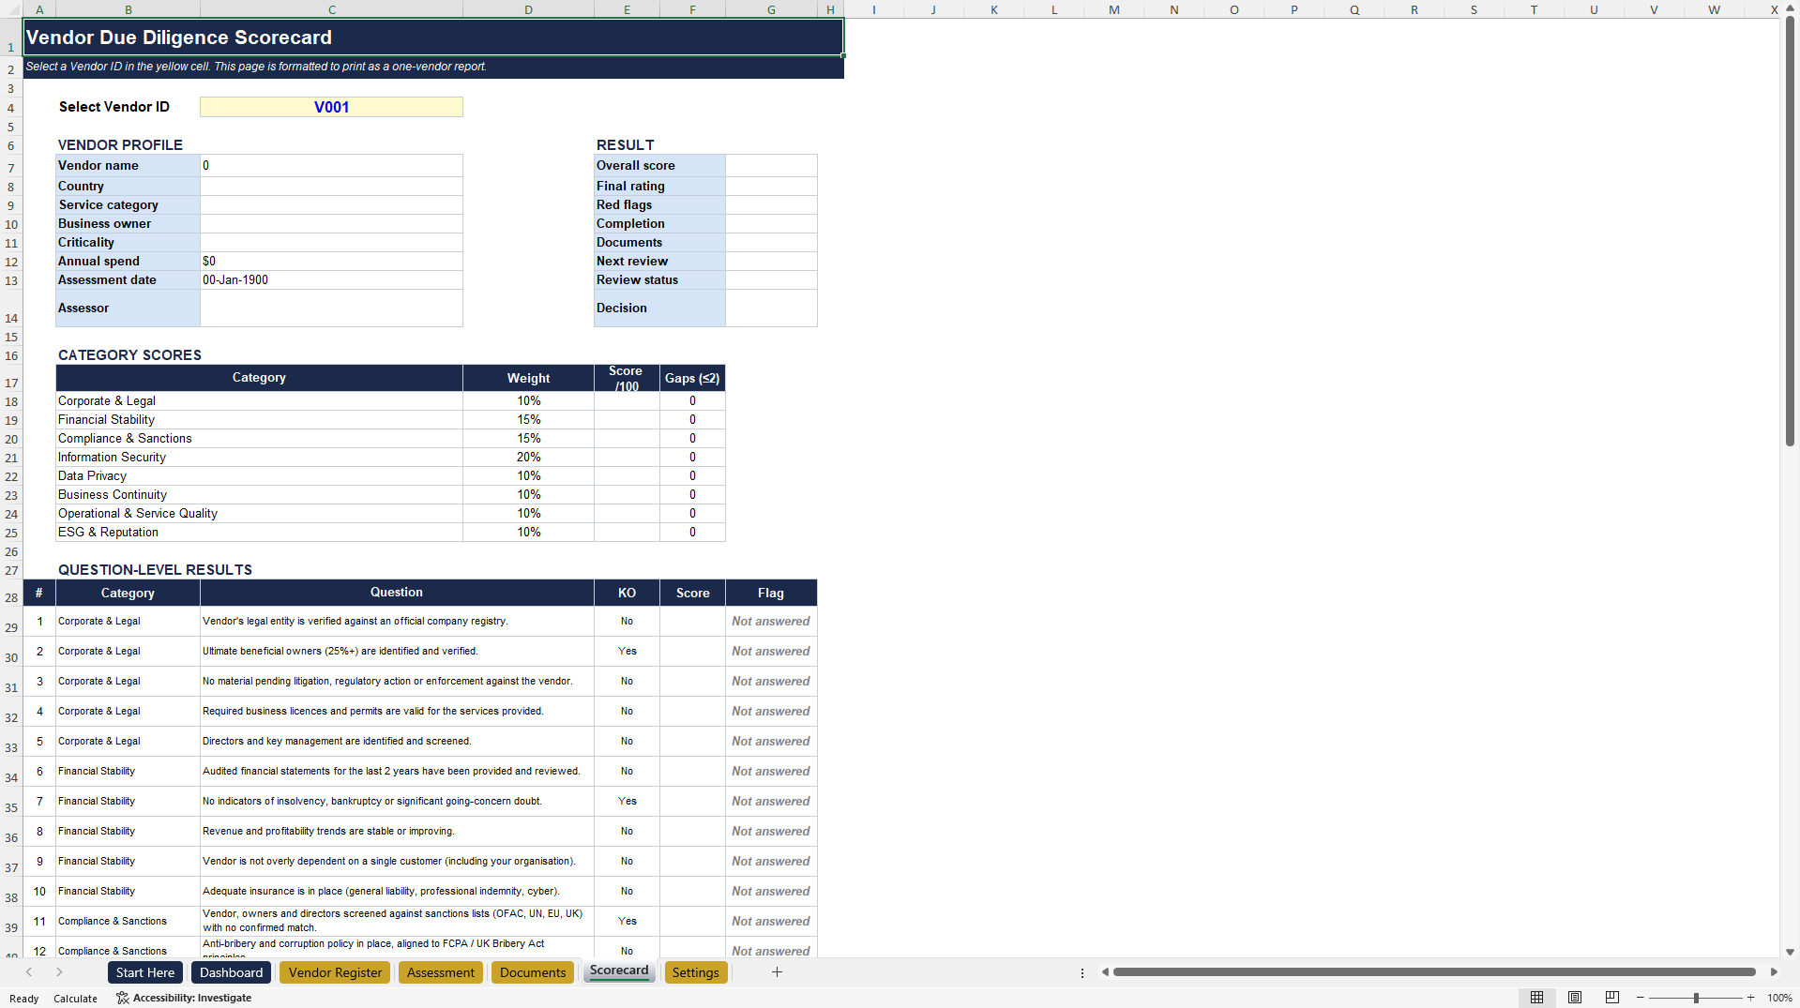Click Not answered flag for question 1
The image size is (1800, 1008).
771,621
